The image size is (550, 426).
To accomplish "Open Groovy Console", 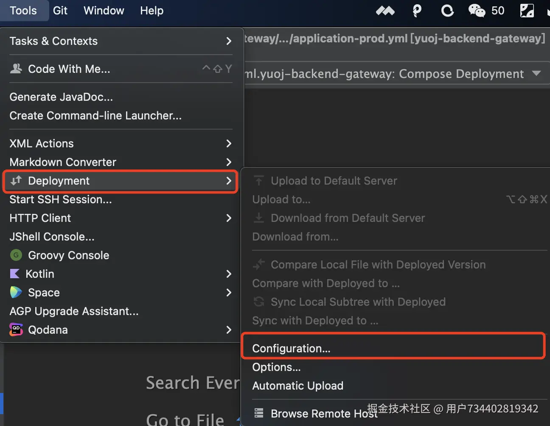I will pos(121,255).
